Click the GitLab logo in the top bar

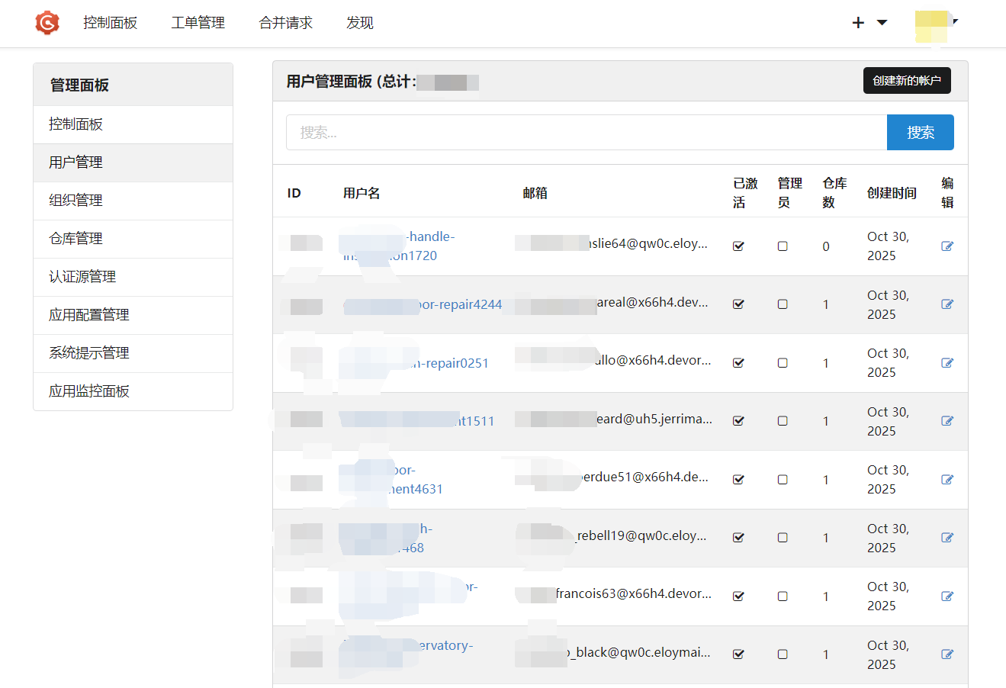[47, 23]
